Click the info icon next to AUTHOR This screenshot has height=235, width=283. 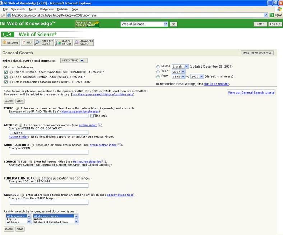click(20, 125)
